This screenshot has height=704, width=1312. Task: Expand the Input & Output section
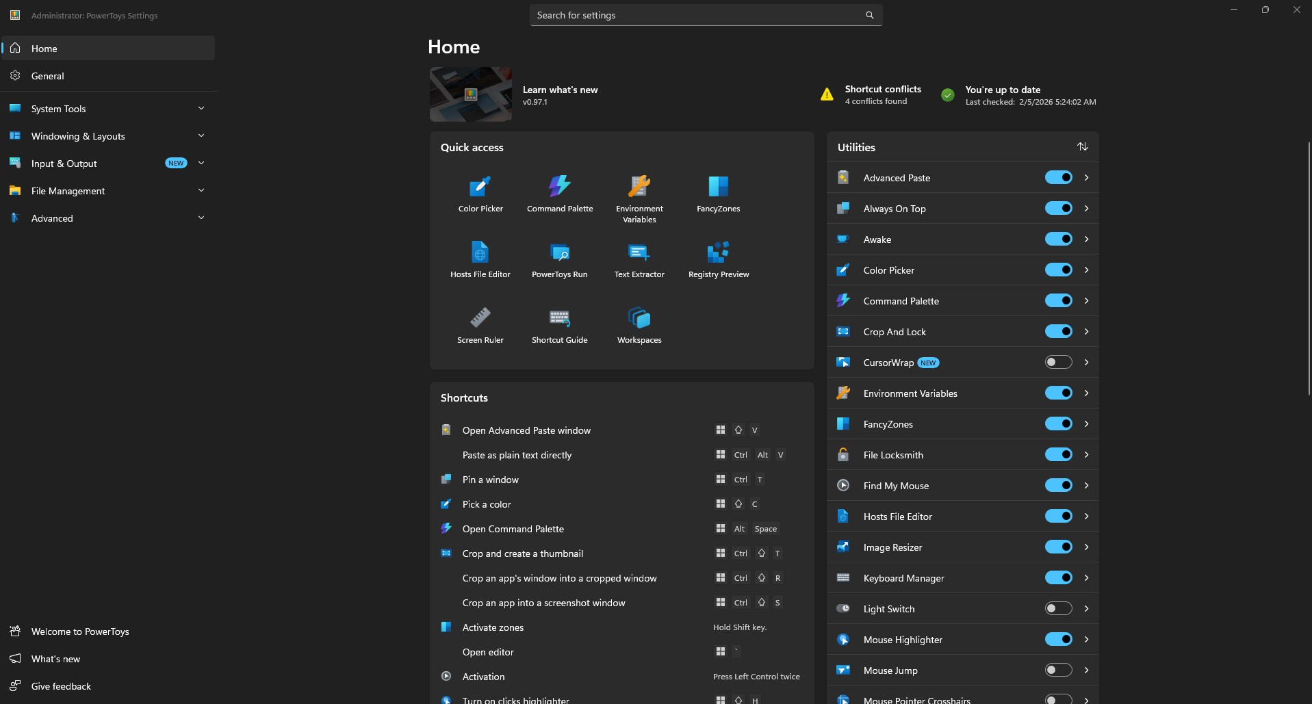(201, 163)
